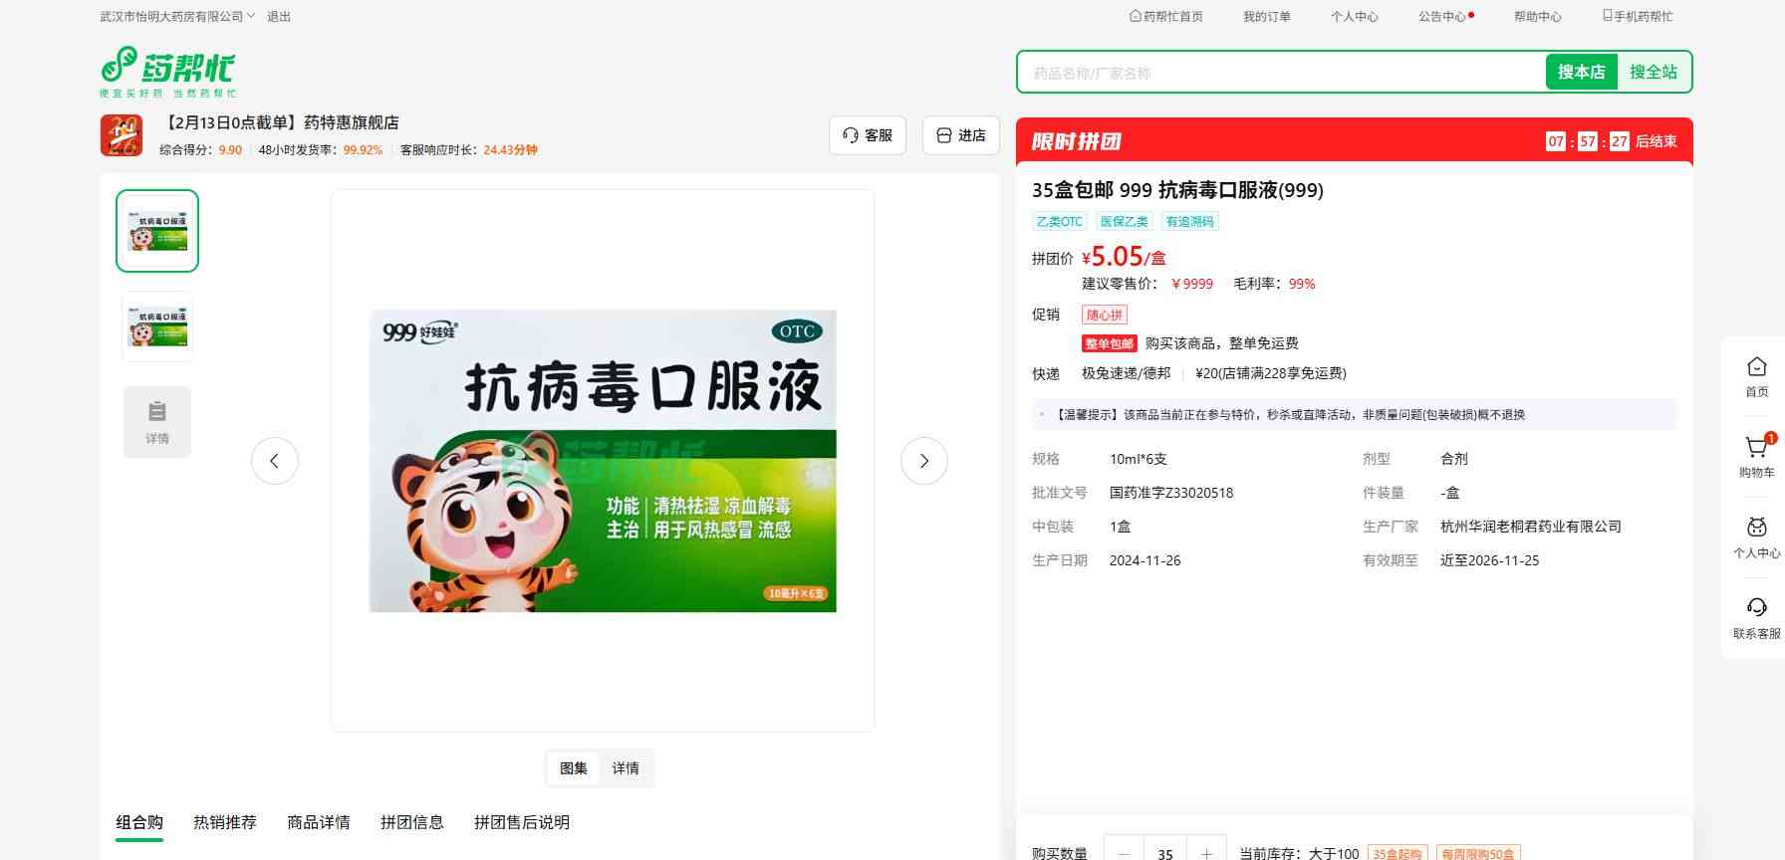Click the 药帮忙 logo
This screenshot has height=860, width=1785.
167,71
